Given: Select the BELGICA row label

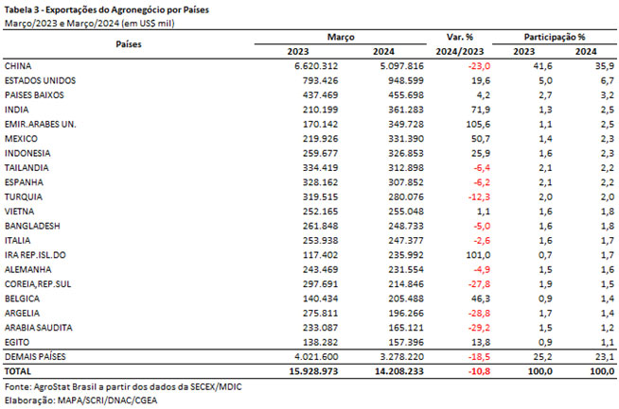Looking at the screenshot, I should click(22, 298).
